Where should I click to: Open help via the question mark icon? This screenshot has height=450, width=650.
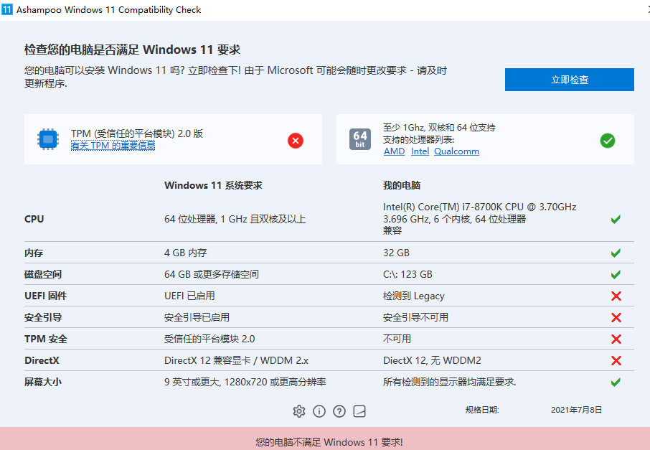point(339,411)
